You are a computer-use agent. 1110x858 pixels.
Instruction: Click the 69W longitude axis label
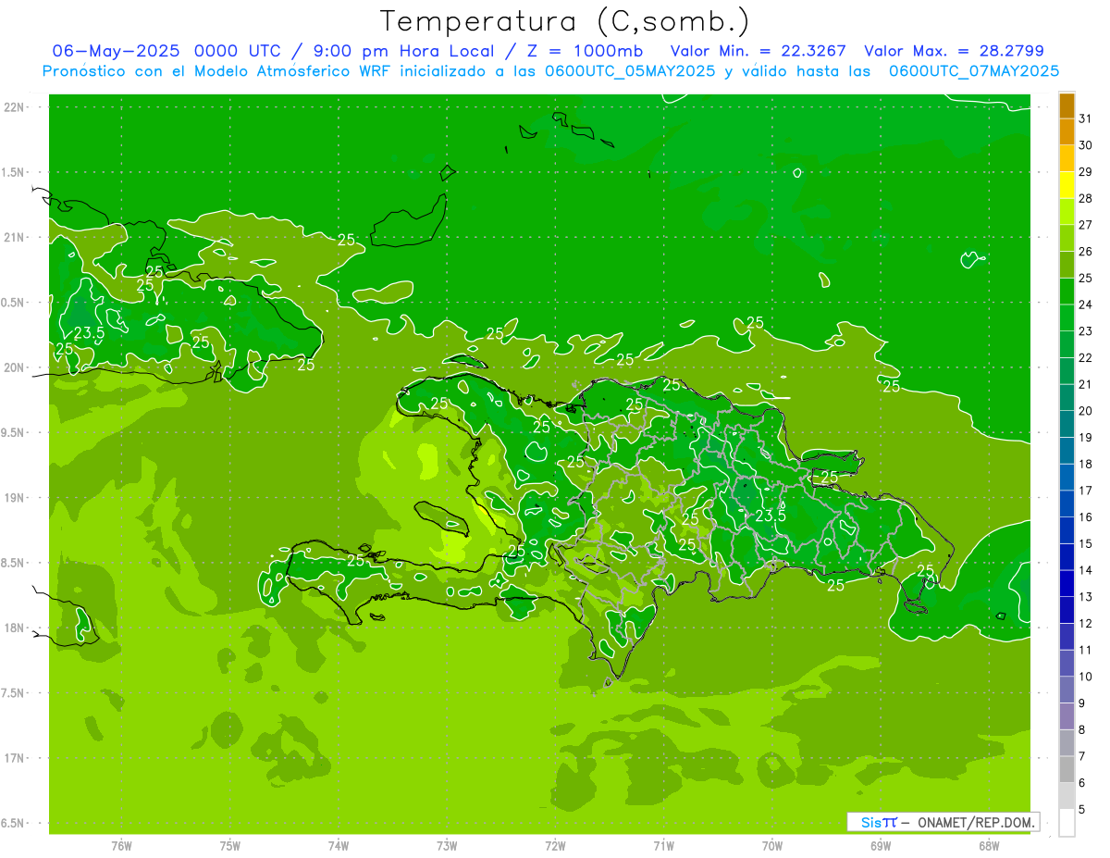click(x=881, y=846)
